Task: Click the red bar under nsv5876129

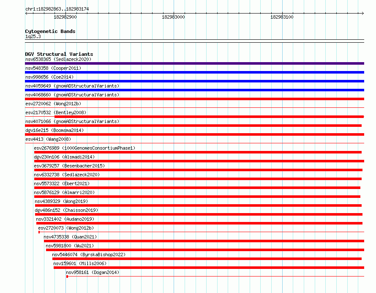Action: [x=197, y=197]
